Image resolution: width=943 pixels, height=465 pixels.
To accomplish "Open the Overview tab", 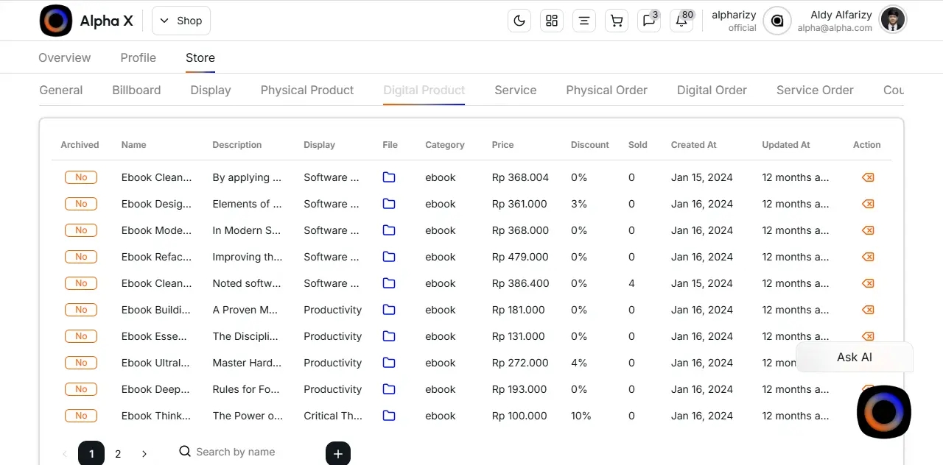I will pos(65,57).
